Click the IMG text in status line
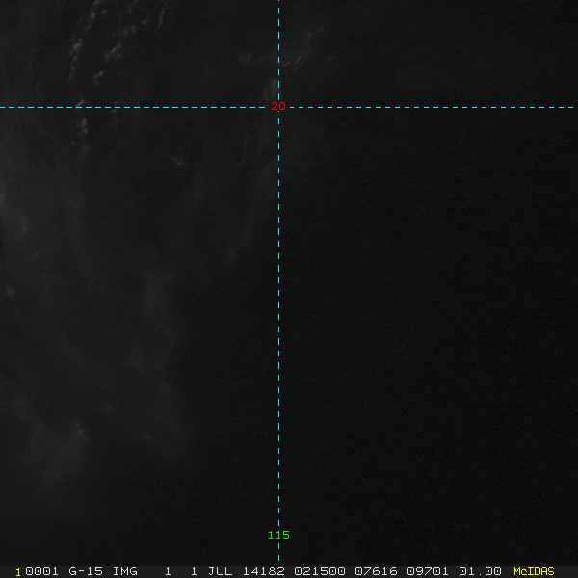This screenshot has height=578, width=578. click(x=124, y=571)
